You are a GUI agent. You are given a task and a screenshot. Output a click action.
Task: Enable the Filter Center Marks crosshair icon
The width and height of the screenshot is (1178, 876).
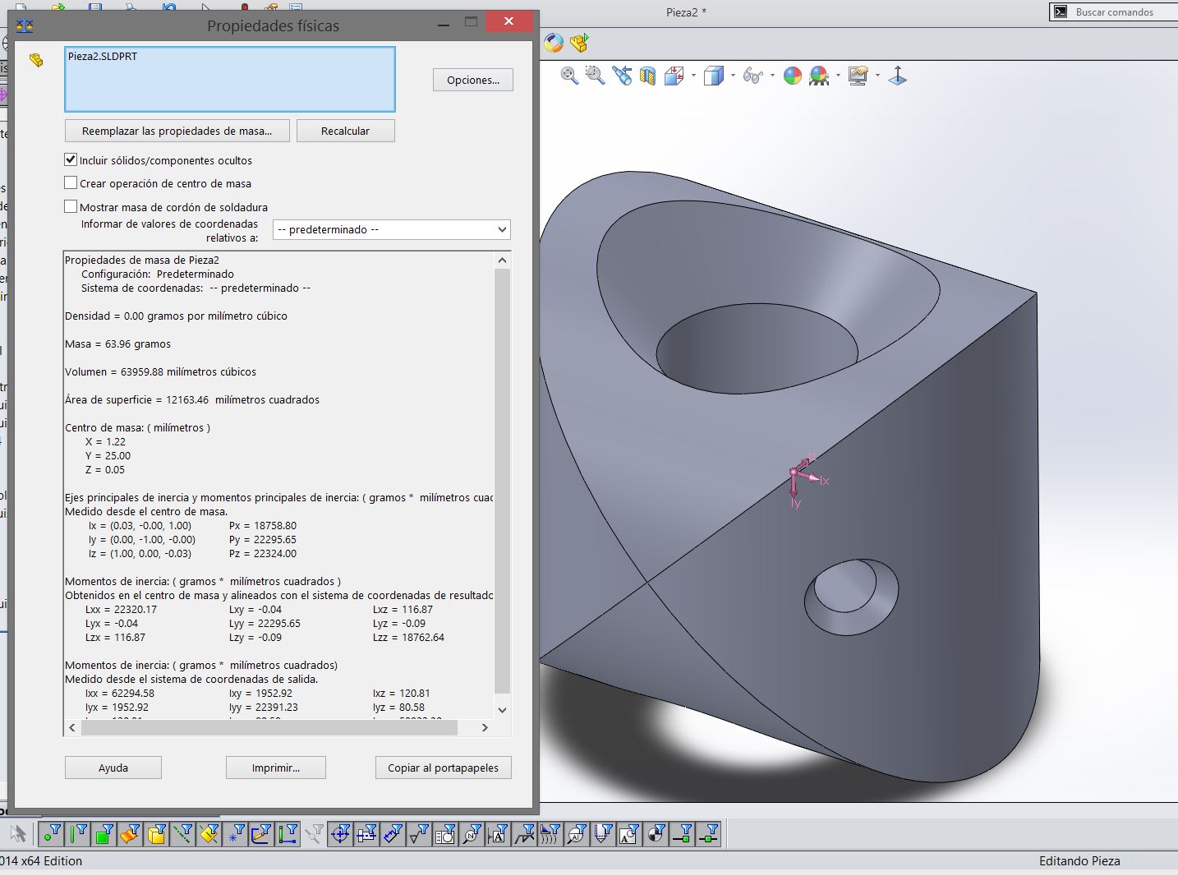point(340,834)
